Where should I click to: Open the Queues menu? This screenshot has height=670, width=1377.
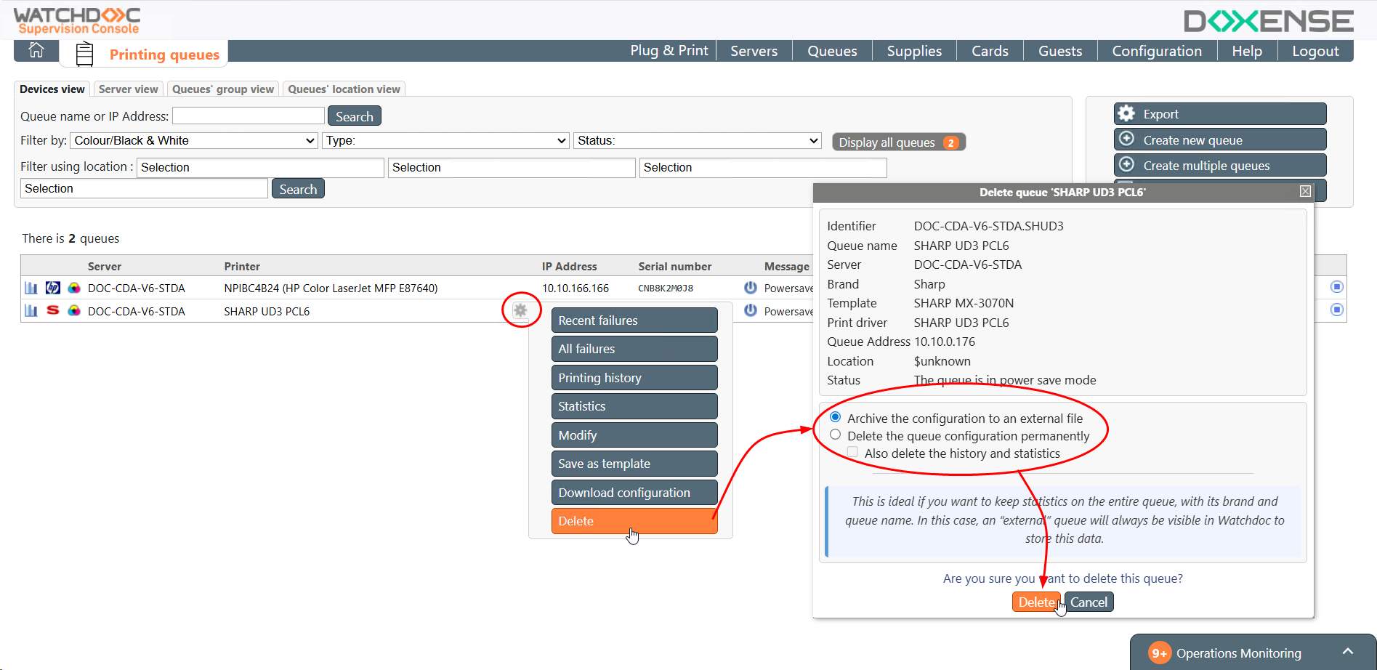(832, 51)
